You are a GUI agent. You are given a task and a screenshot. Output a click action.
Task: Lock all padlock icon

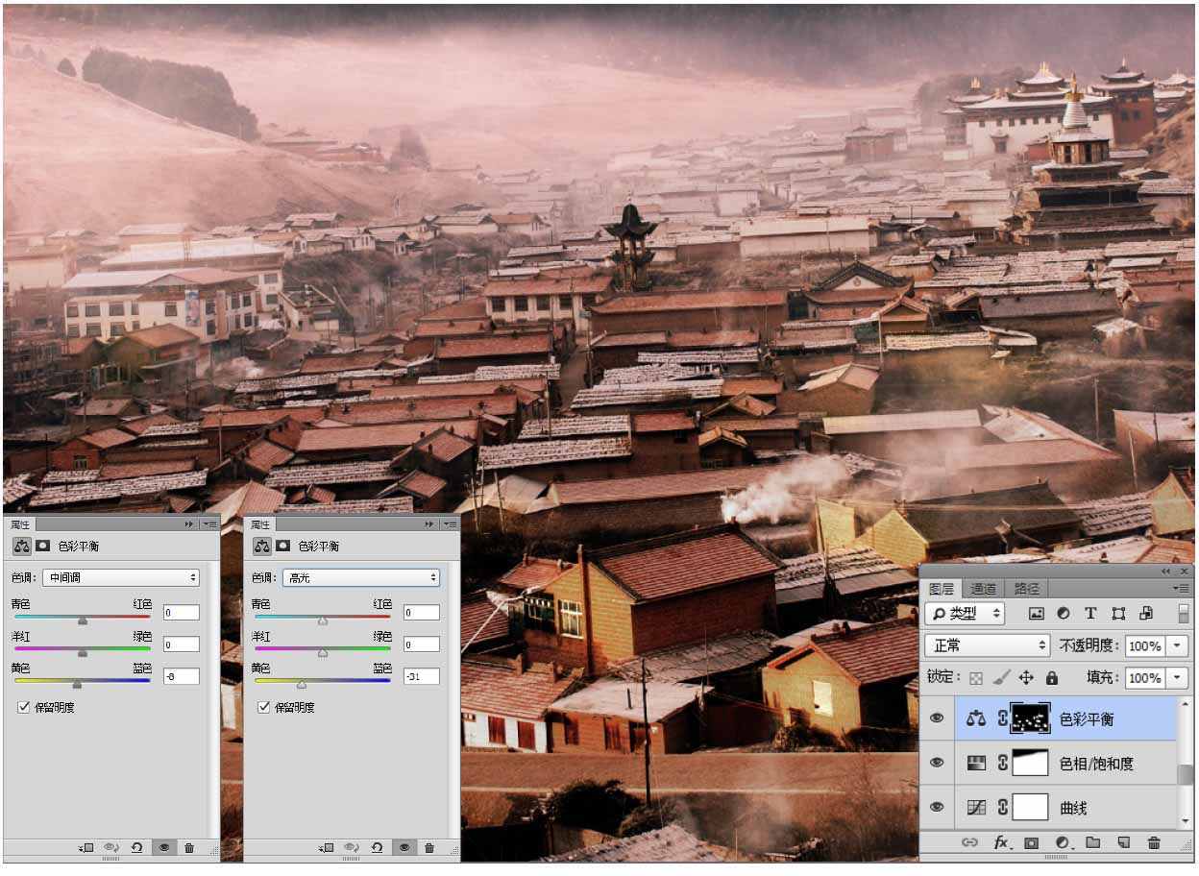1051,677
